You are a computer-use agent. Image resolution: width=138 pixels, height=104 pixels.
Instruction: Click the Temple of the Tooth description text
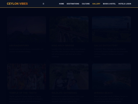26,99
